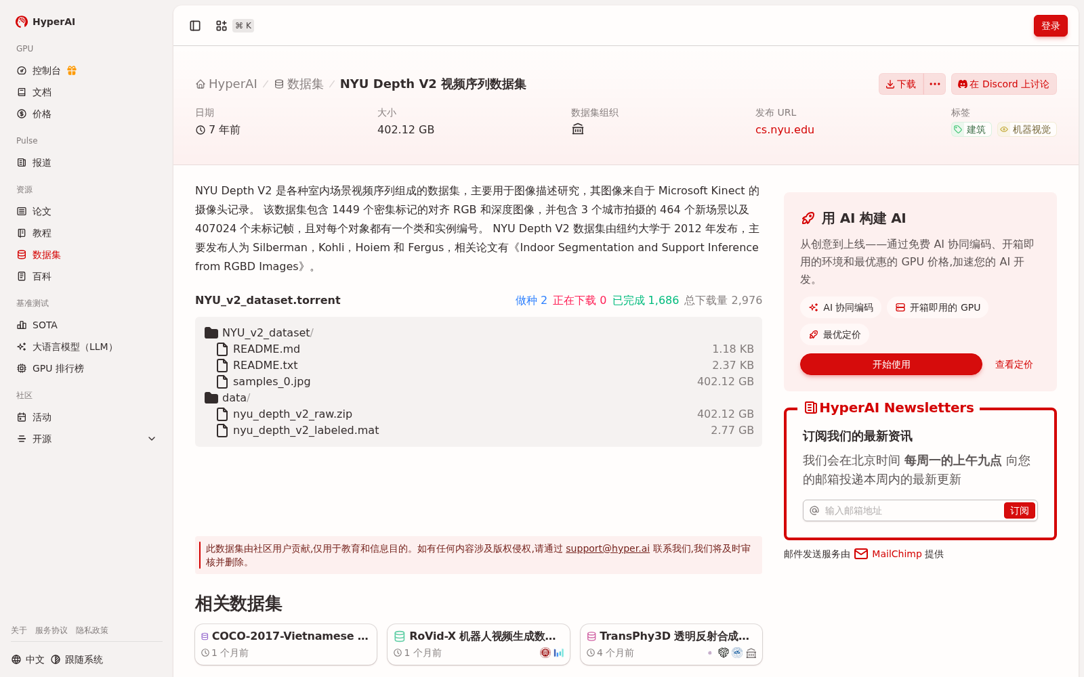Viewport: 1084px width, 677px height.
Task: Open the command search grid icon
Action: [x=222, y=26]
